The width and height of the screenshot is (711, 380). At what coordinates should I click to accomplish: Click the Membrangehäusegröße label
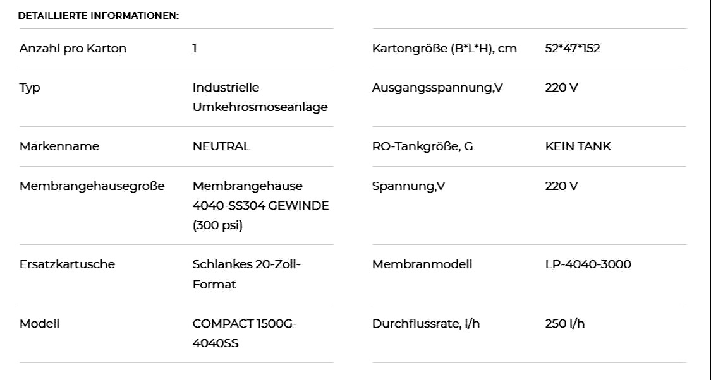pyautogui.click(x=92, y=186)
